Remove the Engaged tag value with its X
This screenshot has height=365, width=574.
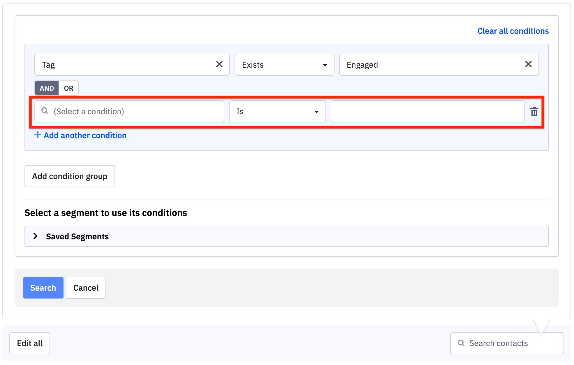(528, 64)
